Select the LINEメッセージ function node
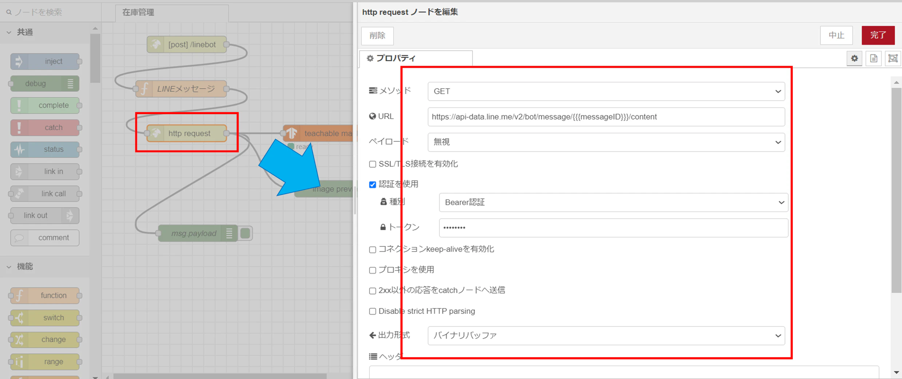The image size is (902, 379). pos(181,89)
